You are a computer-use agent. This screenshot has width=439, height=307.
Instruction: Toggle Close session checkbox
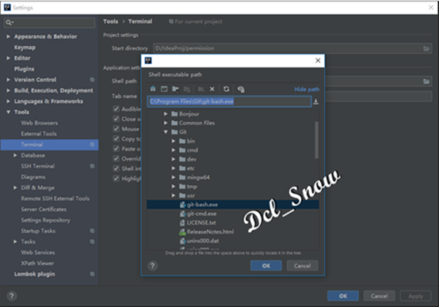pyautogui.click(x=116, y=119)
